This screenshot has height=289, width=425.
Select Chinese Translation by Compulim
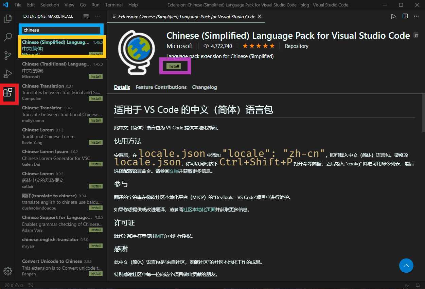click(62, 92)
